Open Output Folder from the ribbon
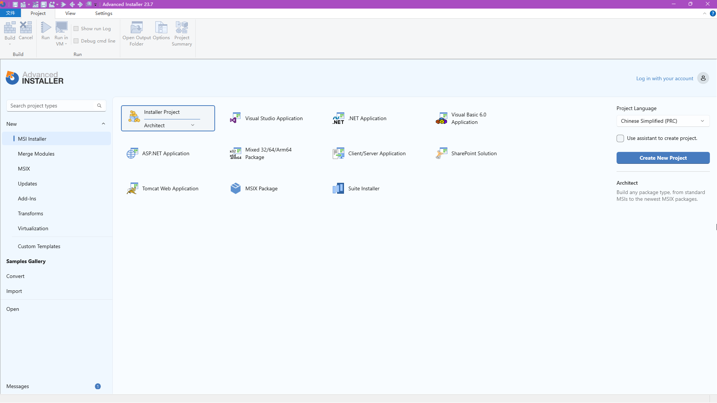The image size is (717, 403). (x=137, y=34)
